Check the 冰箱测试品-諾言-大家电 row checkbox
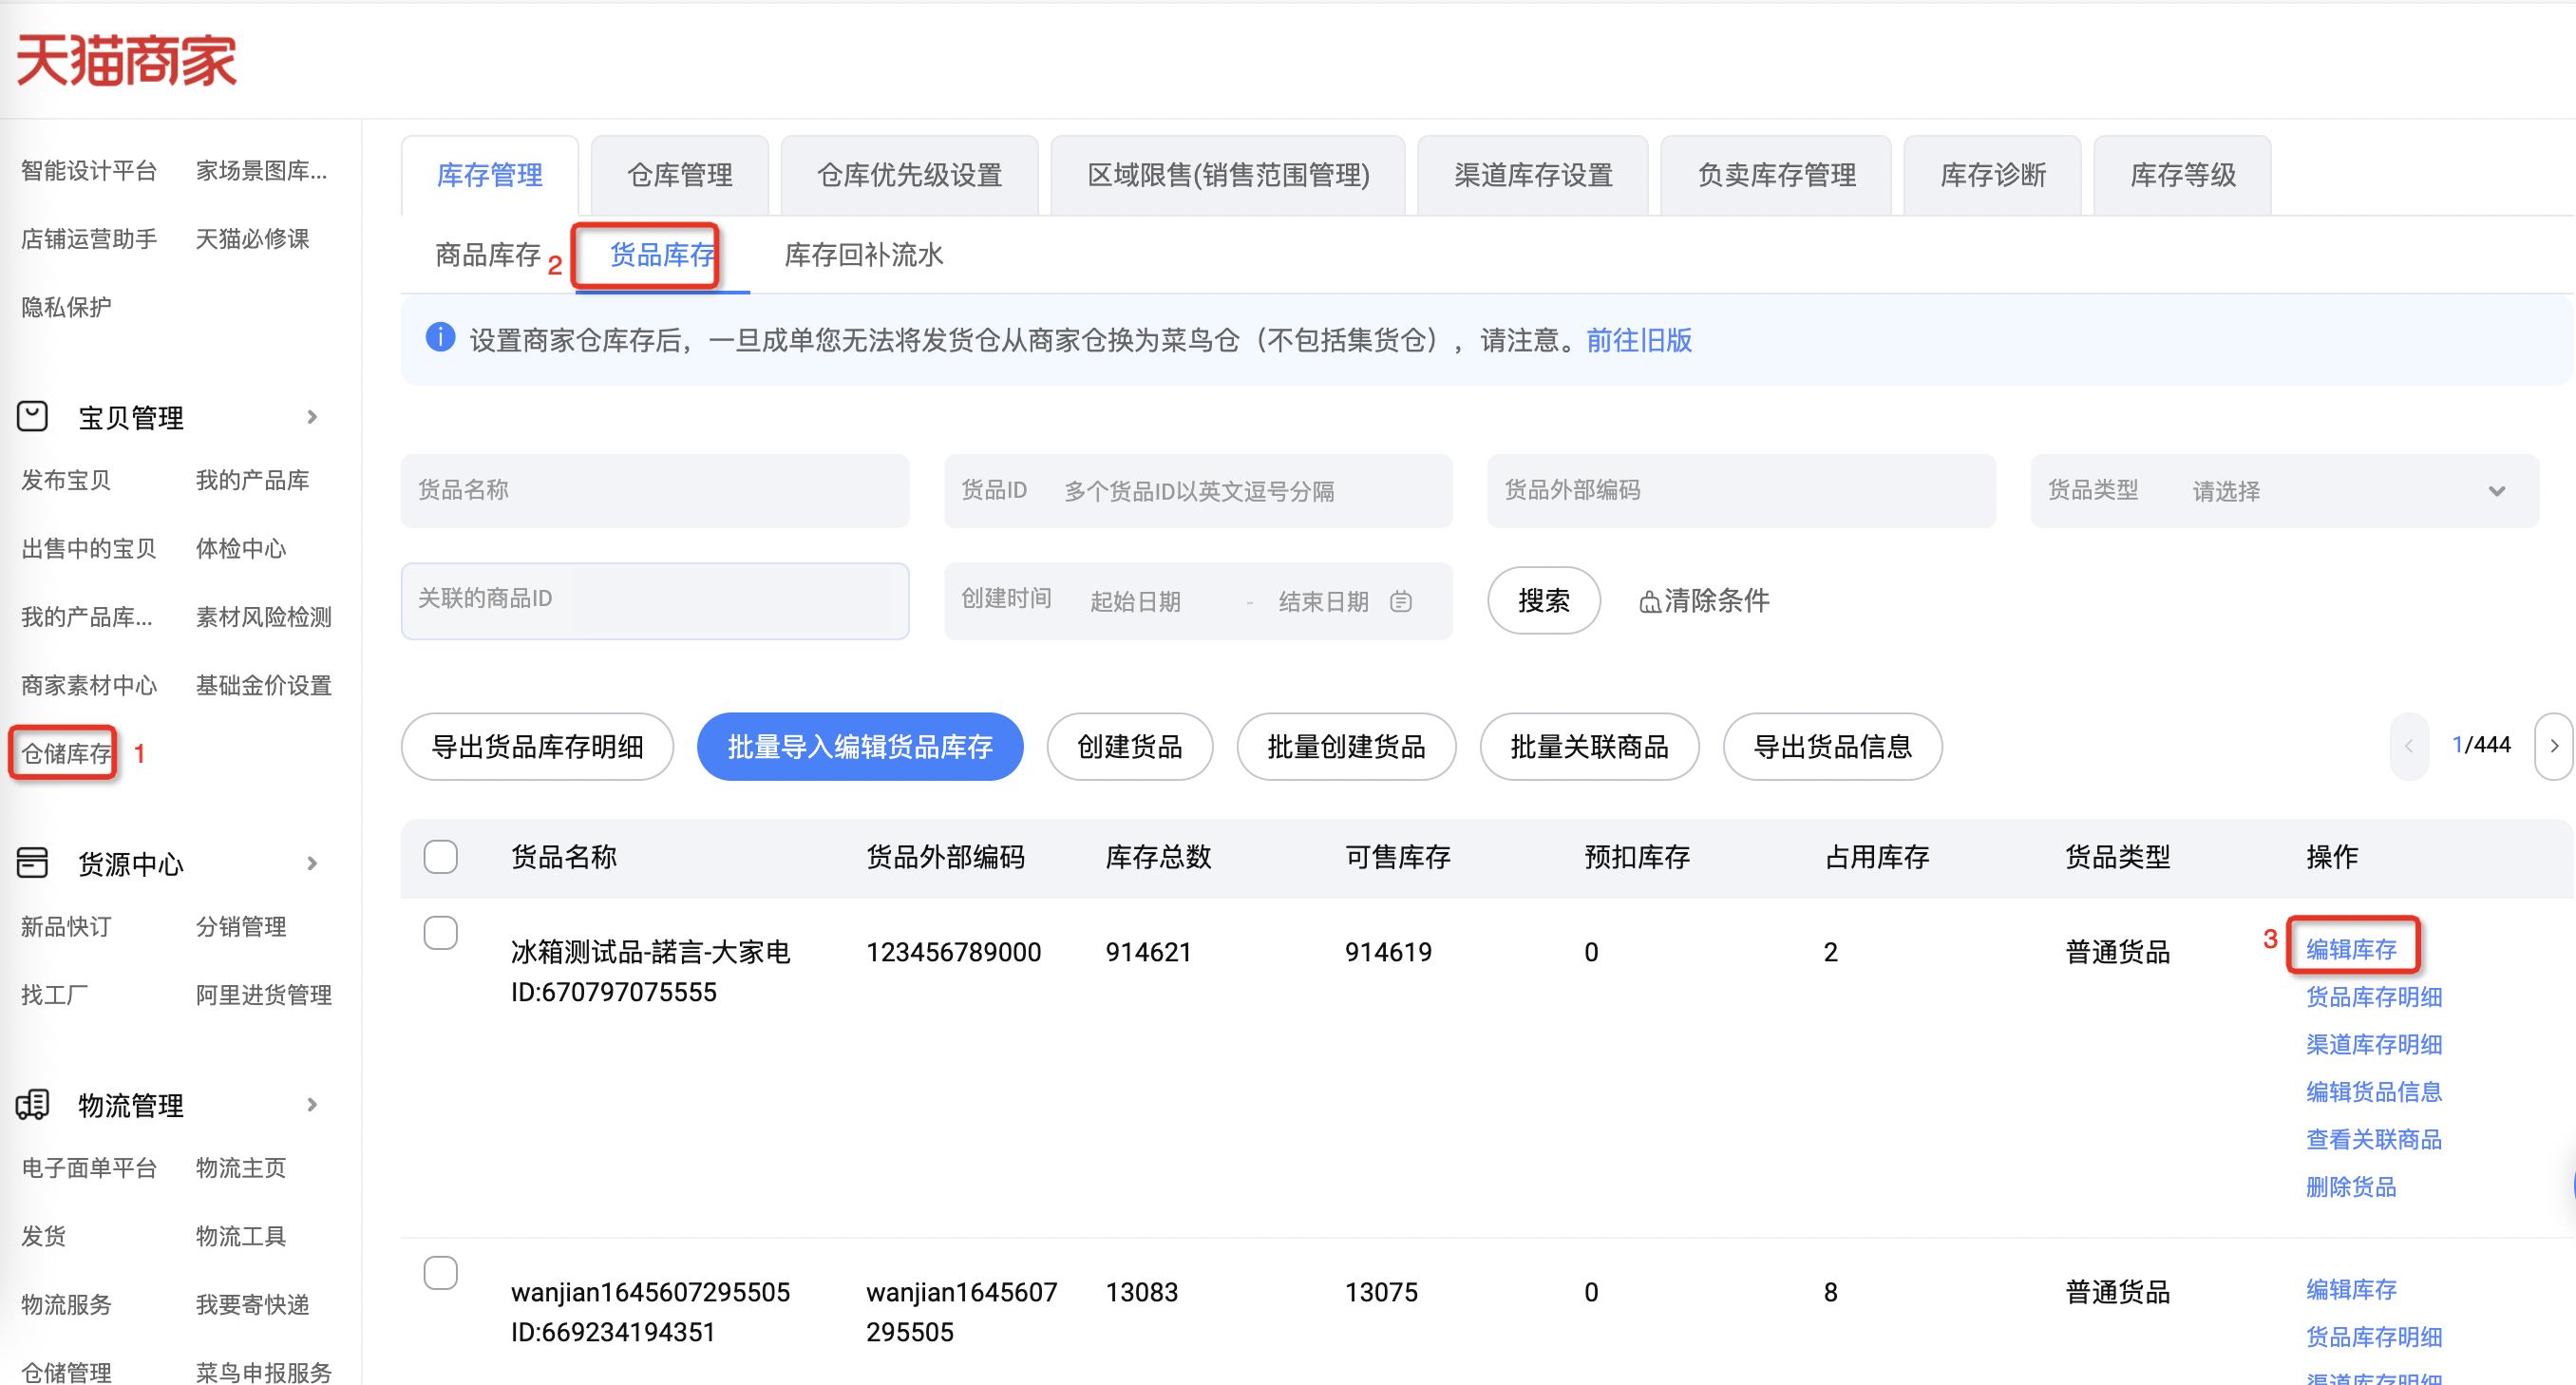This screenshot has width=2576, height=1385. (x=440, y=933)
